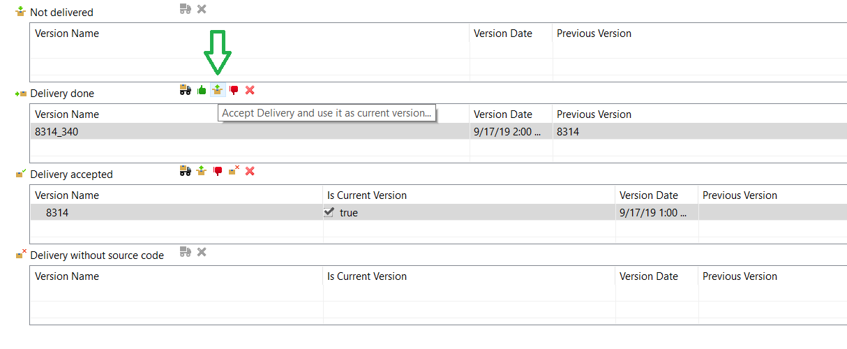This screenshot has height=349, width=847.
Task: Click red thumbs-down icon in Delivery accepted
Action: coord(218,171)
